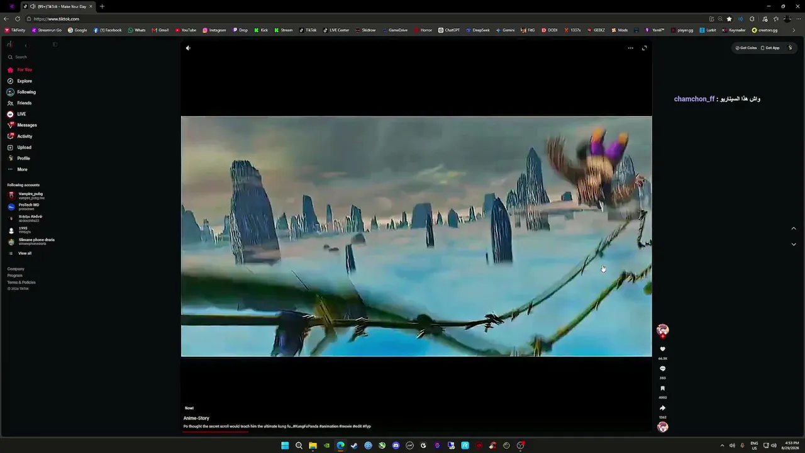
Task: Open the ChatGPT bookmark
Action: pos(449,30)
